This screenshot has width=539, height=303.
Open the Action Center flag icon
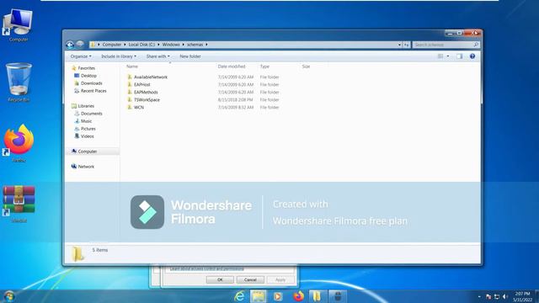488,296
